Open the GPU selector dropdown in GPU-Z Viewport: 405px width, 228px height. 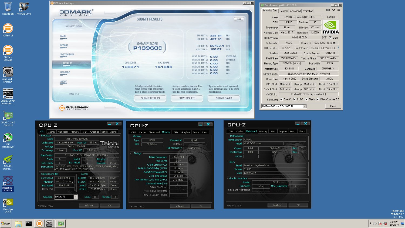pyautogui.click(x=305, y=106)
